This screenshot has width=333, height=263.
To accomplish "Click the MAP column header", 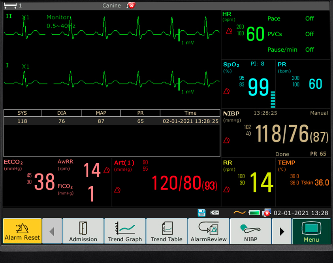I will pos(101,113).
